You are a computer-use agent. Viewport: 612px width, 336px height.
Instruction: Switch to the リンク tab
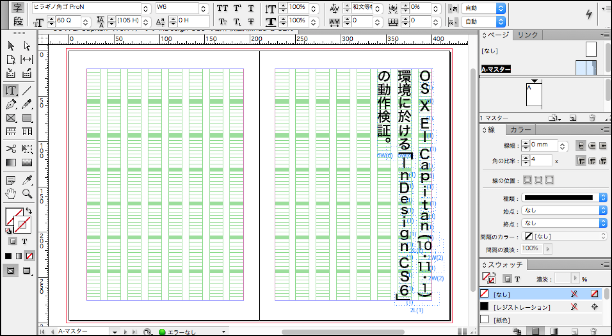click(x=527, y=35)
